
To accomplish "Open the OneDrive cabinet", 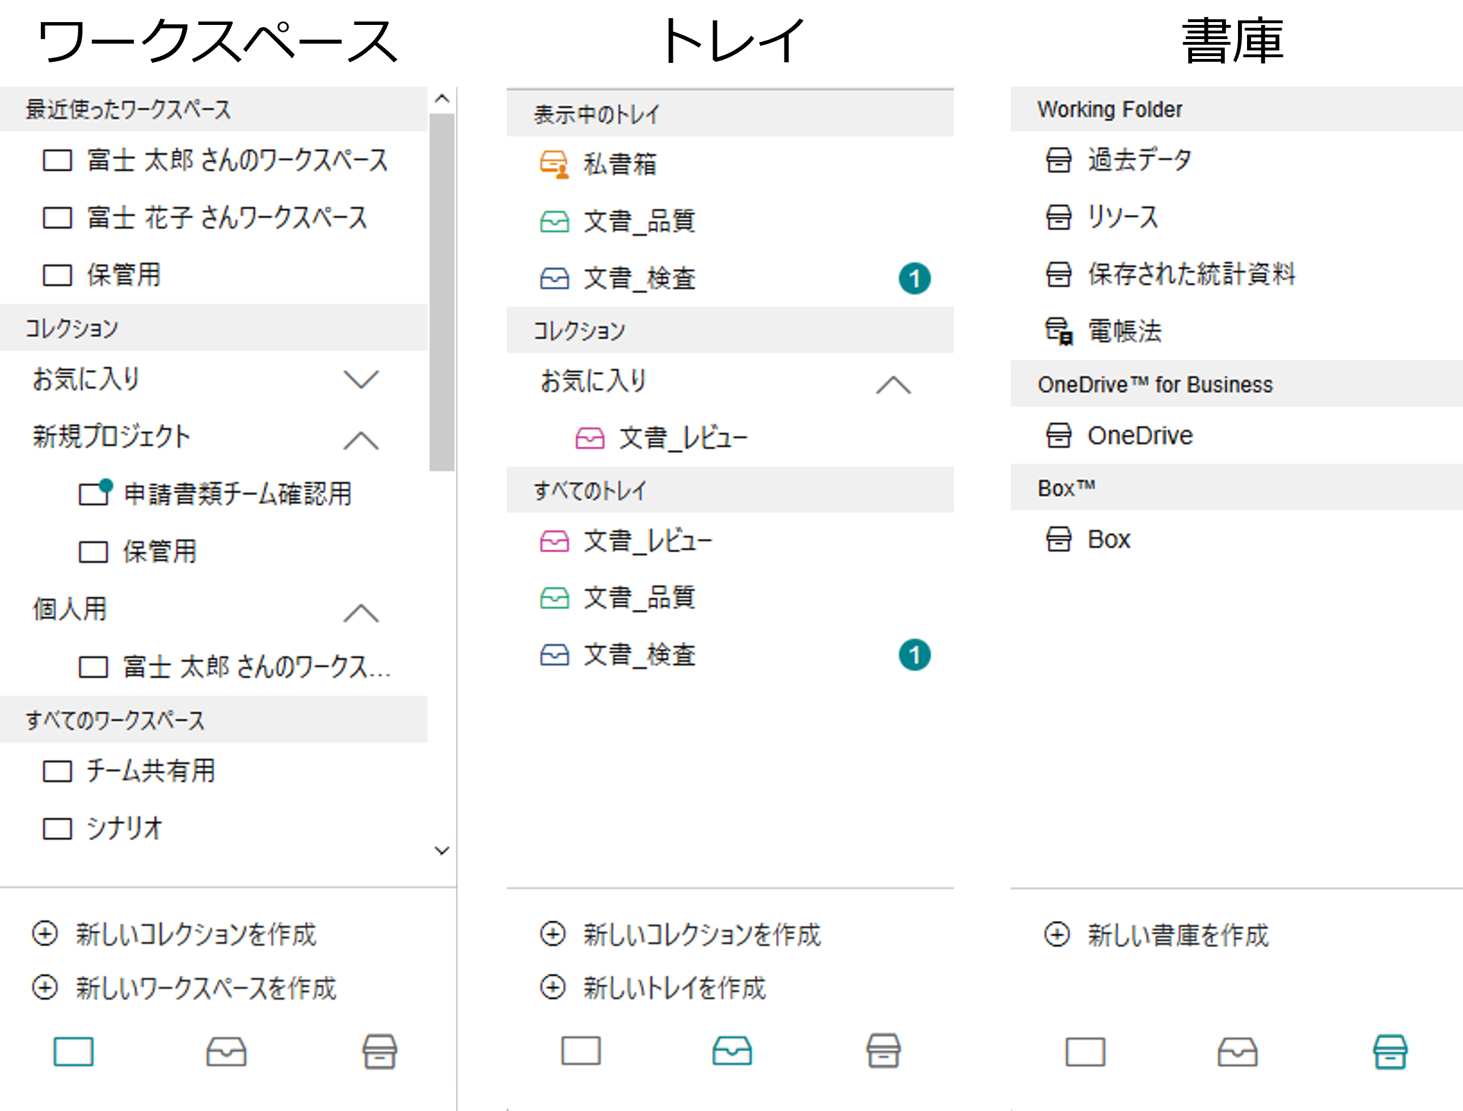I will (1236, 435).
